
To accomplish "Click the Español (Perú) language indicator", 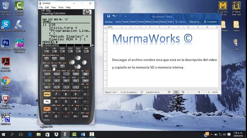I will click(x=152, y=92).
